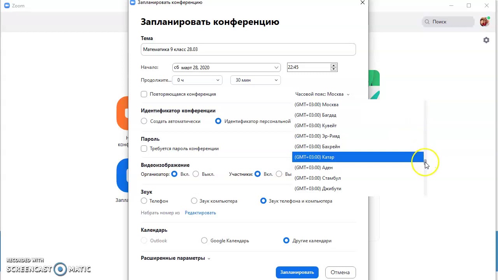
Task: Choose (GMT+03:00) Москва time zone
Action: tap(358, 105)
